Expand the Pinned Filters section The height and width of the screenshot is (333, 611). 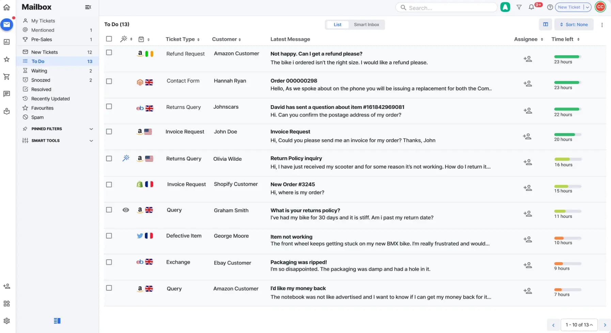[x=58, y=129]
